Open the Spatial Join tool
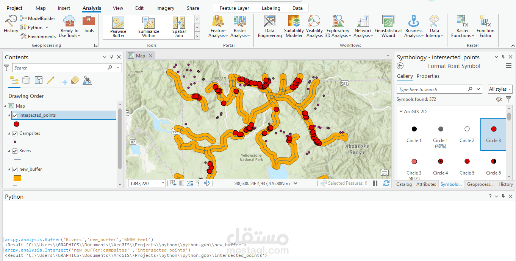This screenshot has height=261, width=516. [179, 27]
